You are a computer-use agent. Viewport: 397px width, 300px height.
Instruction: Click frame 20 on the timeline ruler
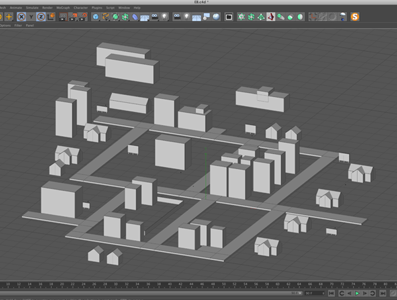[62, 285]
